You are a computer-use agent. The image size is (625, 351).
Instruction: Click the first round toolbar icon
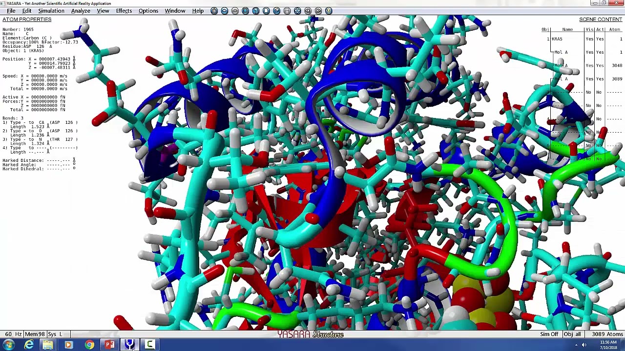(214, 11)
